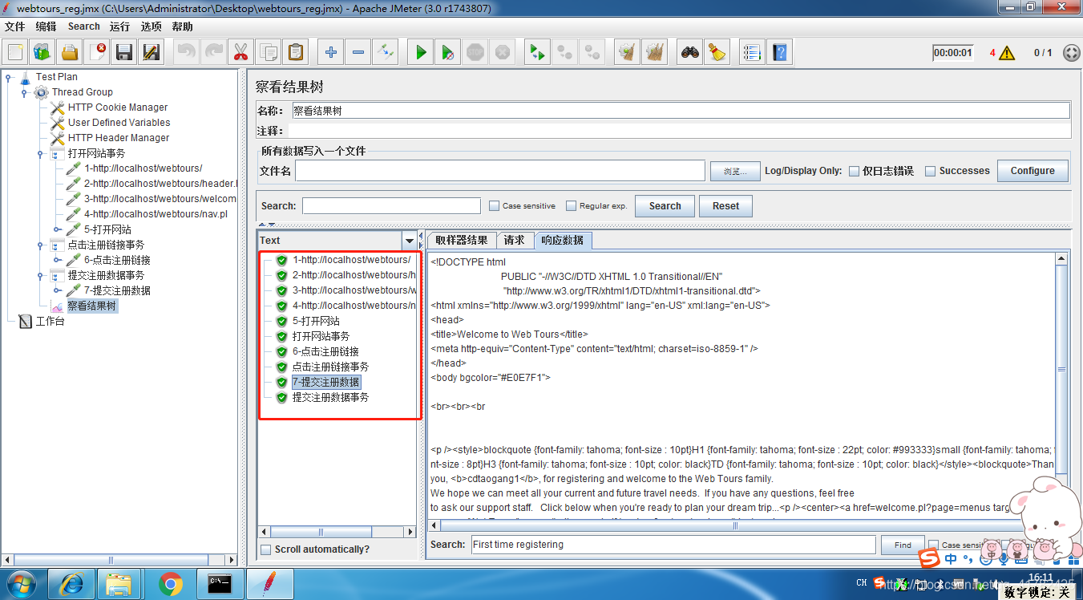
Task: Click Start no pauses icon
Action: (448, 53)
